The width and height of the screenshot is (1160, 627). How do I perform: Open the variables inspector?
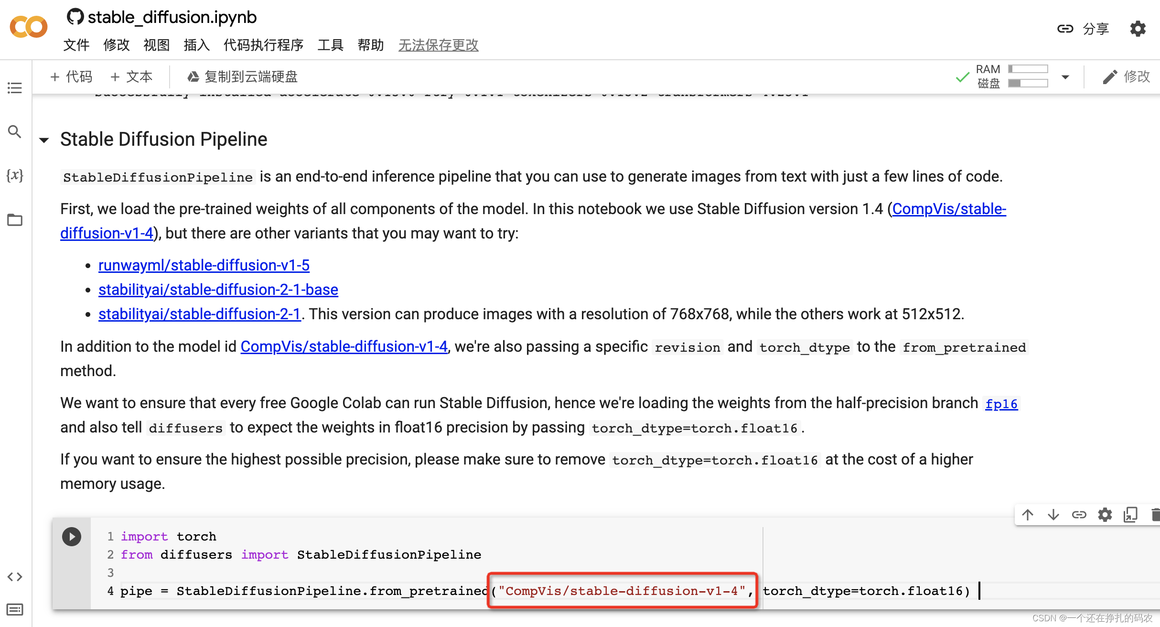[15, 176]
